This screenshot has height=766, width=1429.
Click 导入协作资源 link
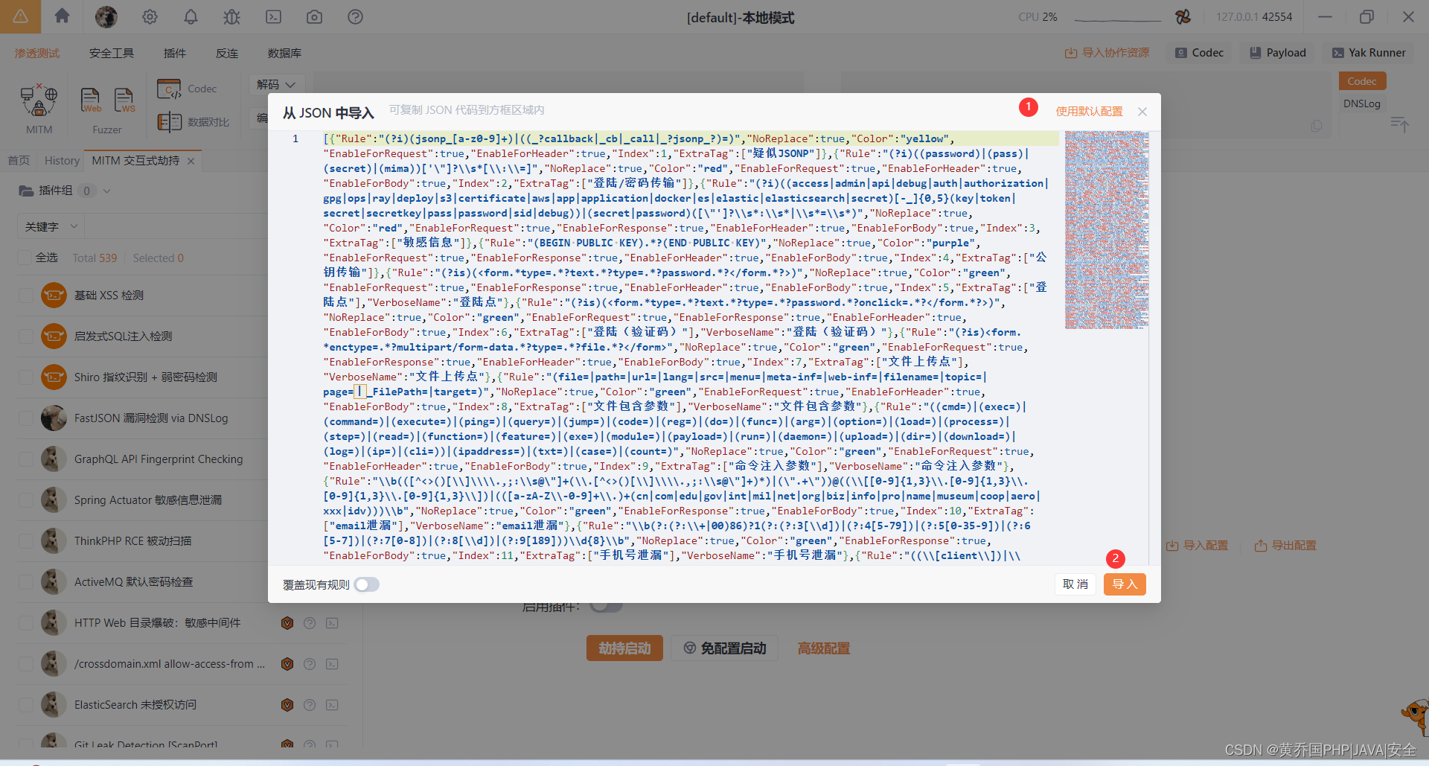pos(1107,53)
